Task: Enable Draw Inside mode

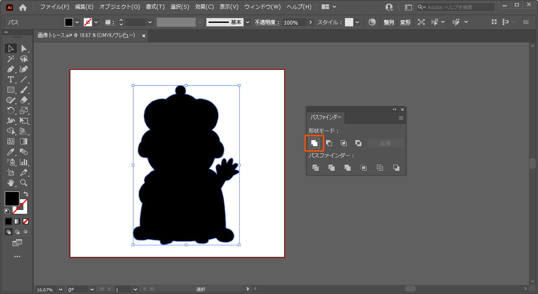Action: coord(25,231)
